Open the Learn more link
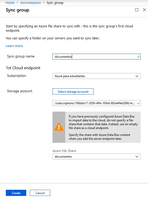 [14, 46]
